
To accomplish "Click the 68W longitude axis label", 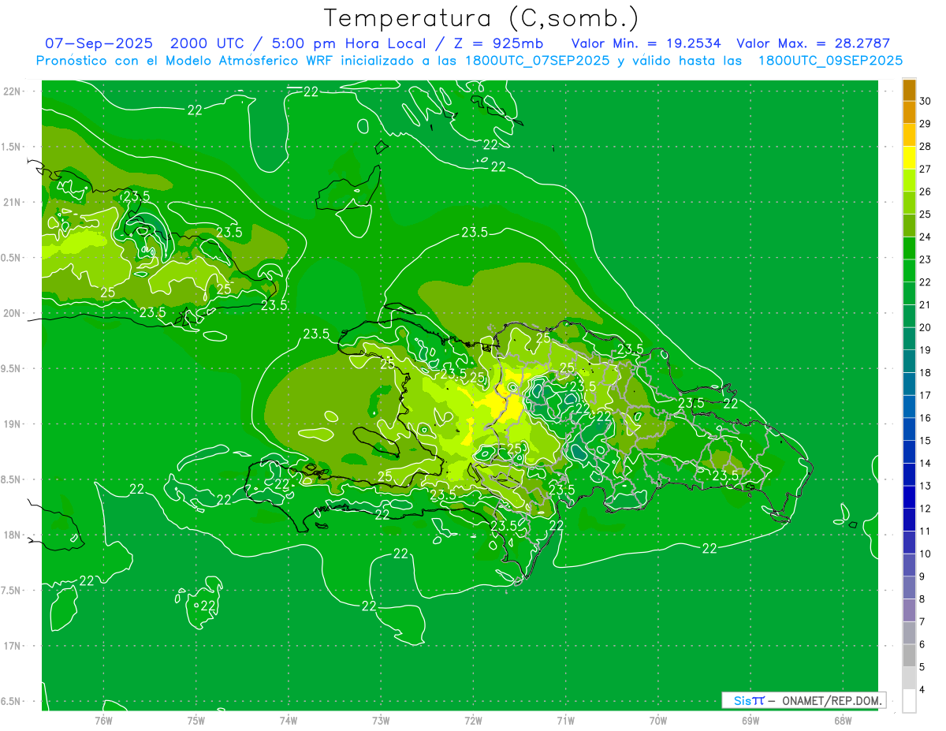I will click(842, 720).
